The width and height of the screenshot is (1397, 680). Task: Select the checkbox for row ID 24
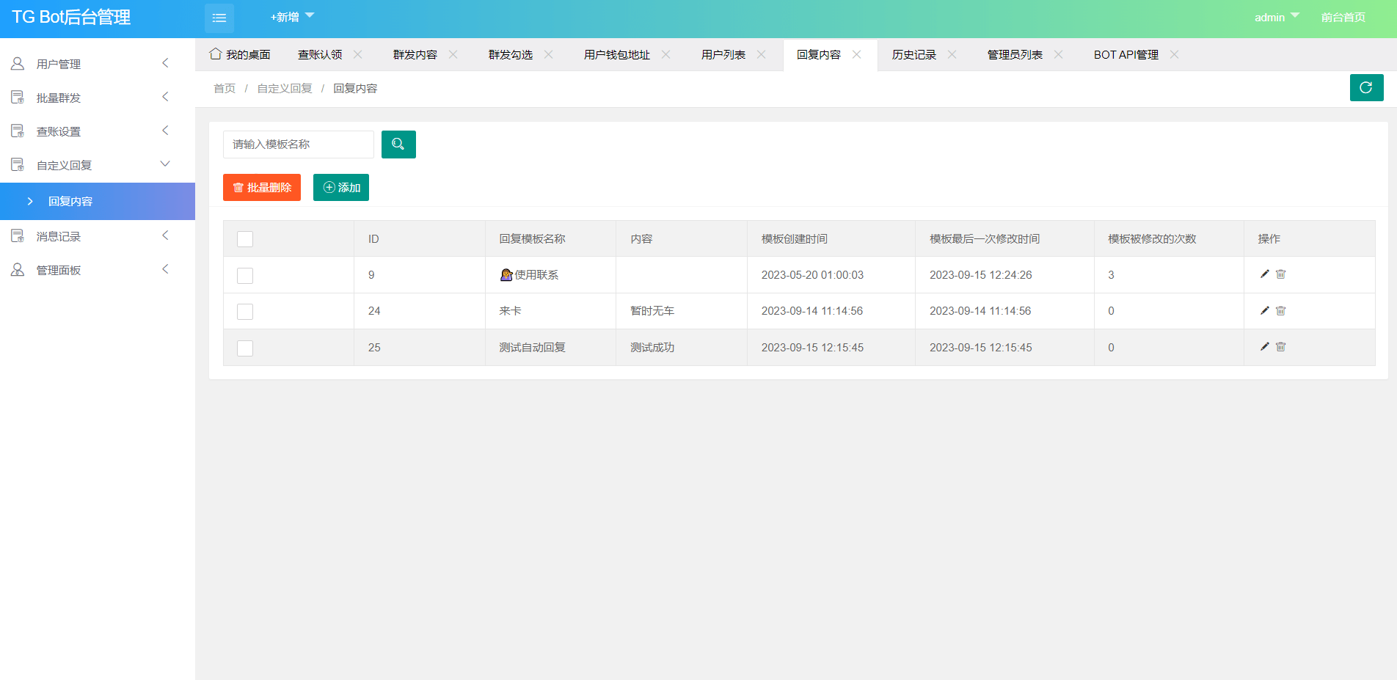coord(245,312)
